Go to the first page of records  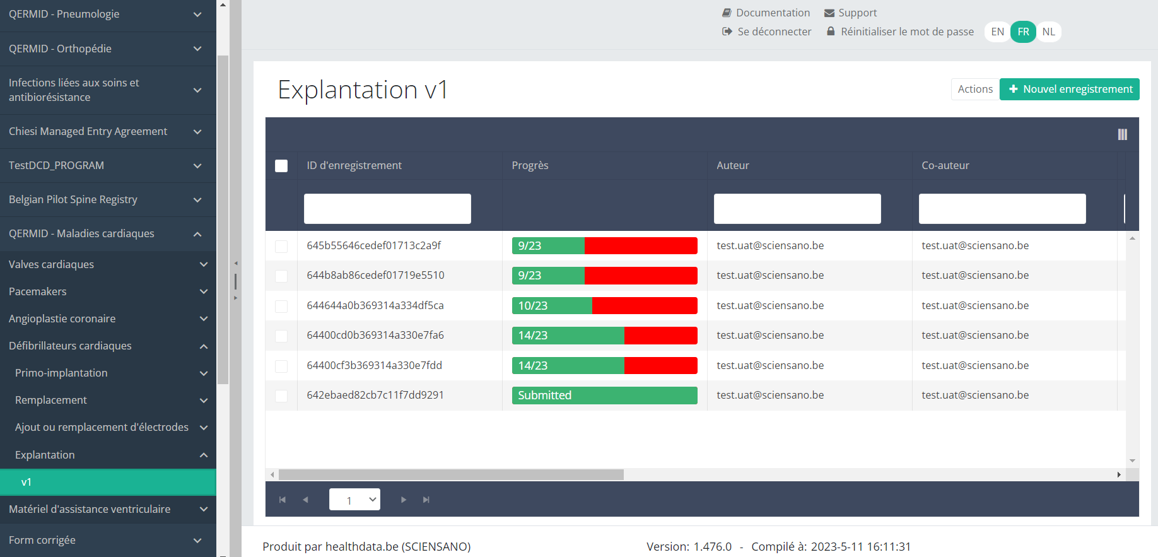pos(282,500)
